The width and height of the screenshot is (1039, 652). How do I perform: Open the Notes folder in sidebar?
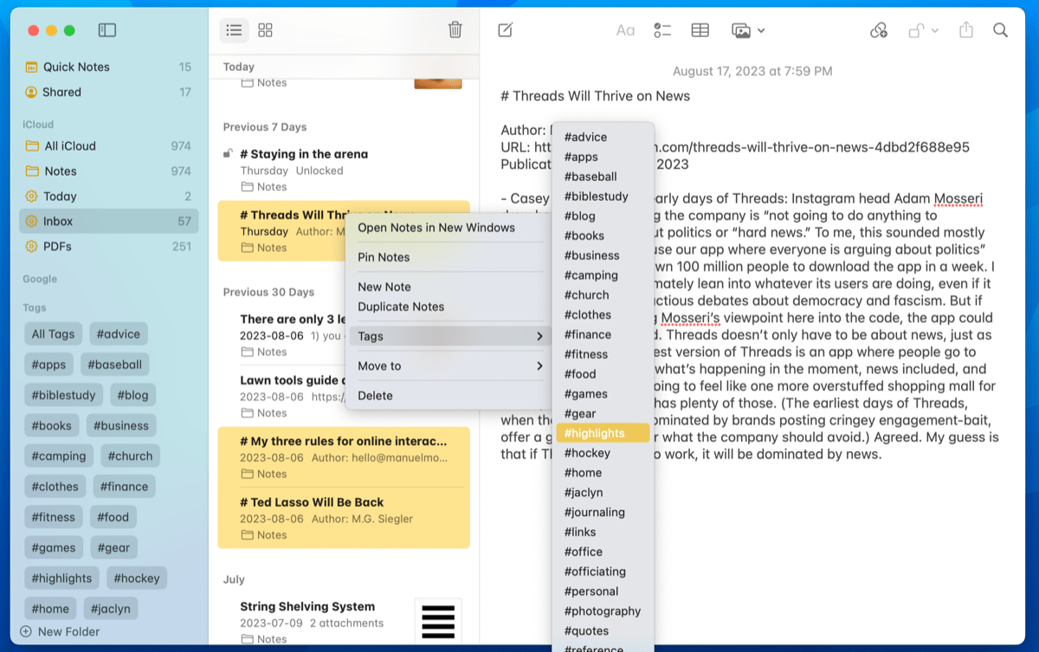tap(108, 171)
